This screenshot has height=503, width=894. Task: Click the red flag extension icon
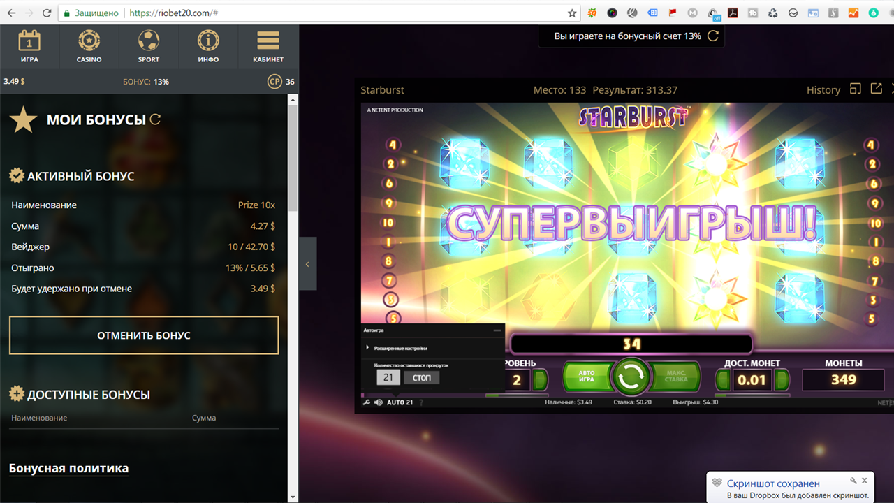[673, 13]
